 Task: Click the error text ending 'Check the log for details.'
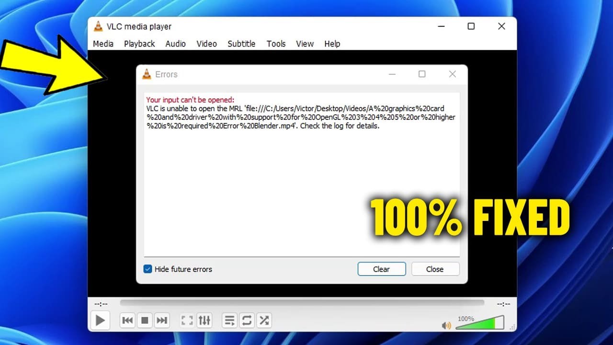[x=301, y=117]
